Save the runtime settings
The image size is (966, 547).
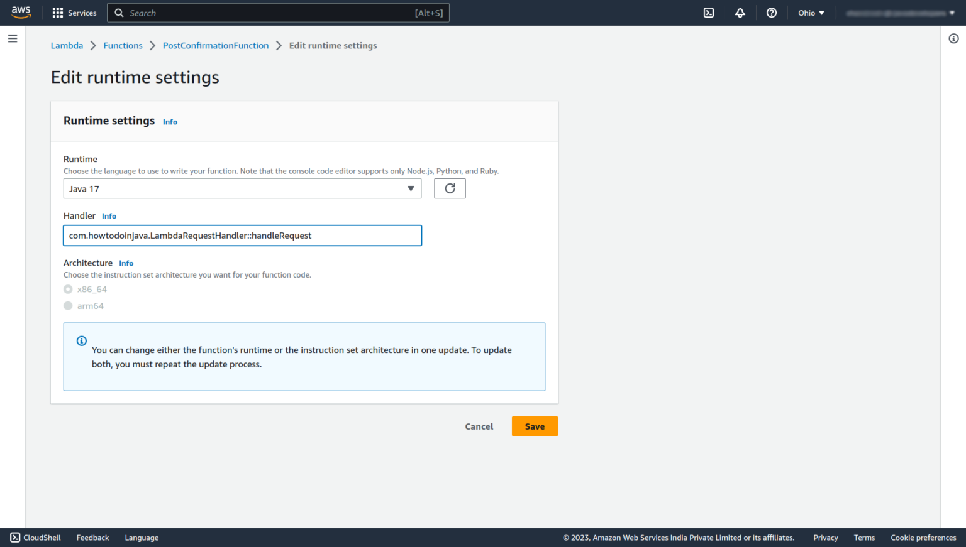pyautogui.click(x=534, y=426)
